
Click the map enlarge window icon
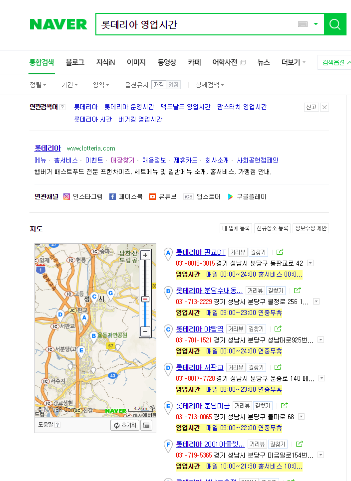(x=146, y=425)
